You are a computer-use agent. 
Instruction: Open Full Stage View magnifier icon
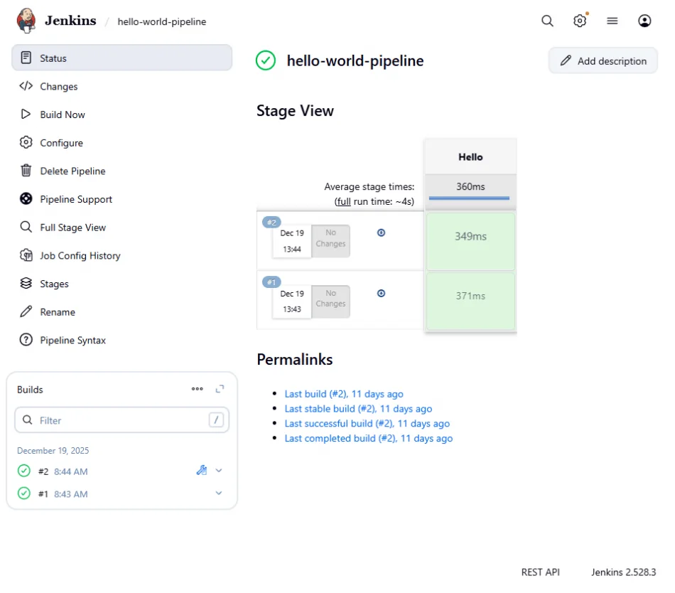24,228
